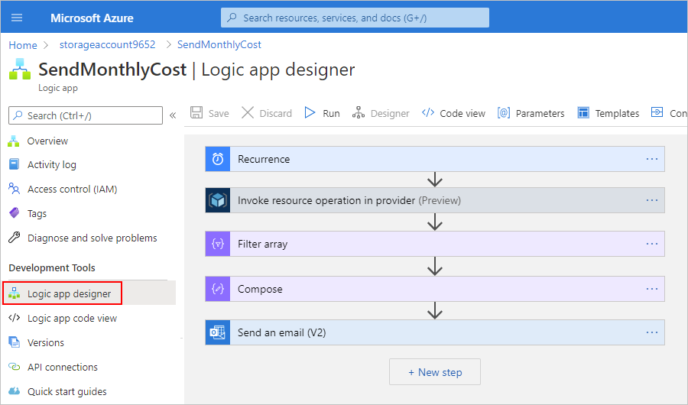The height and width of the screenshot is (405, 688).
Task: Click the Invoke resource operation cube icon
Action: click(218, 200)
